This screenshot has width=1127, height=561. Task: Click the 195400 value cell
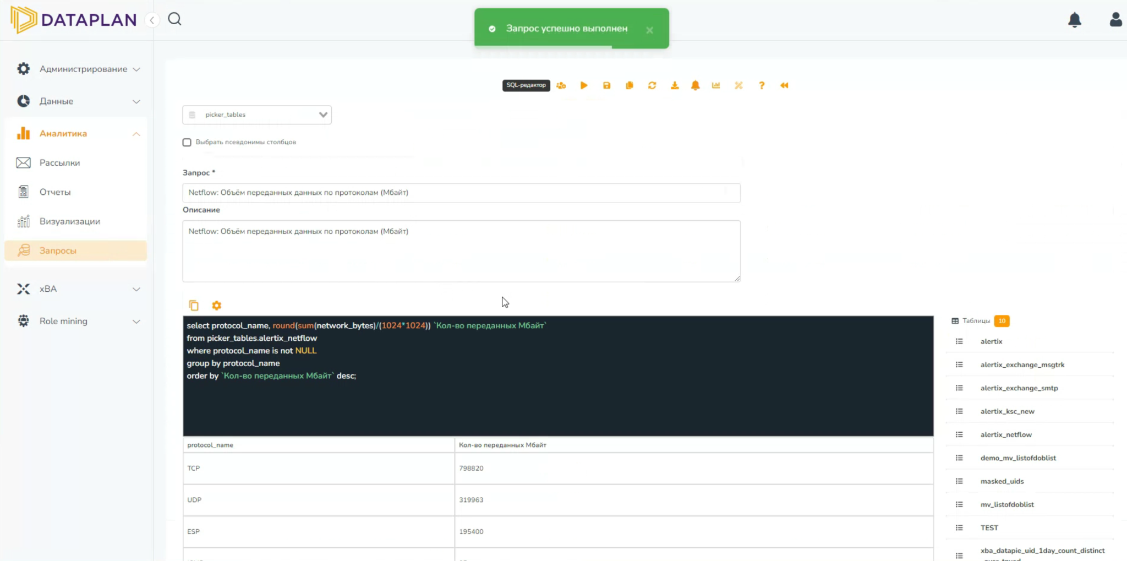[x=694, y=531]
